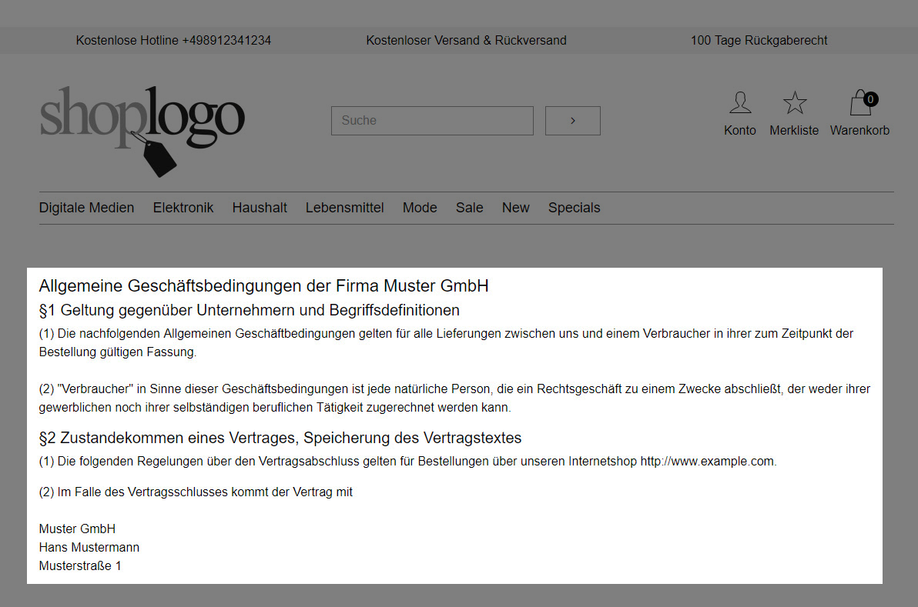Select the Digitale Medien menu item

pyautogui.click(x=86, y=208)
